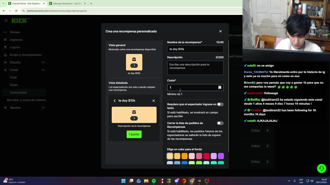Select the lavender background color swatch
Screen dimensions: 330x185
click(213, 156)
